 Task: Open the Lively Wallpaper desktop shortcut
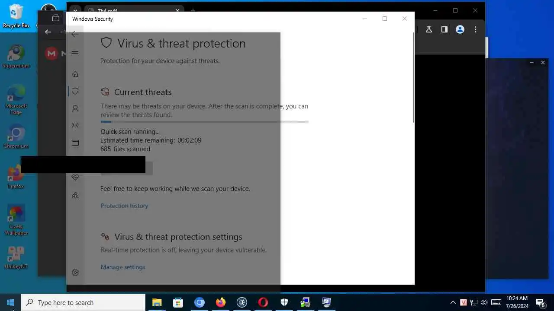[16, 220]
